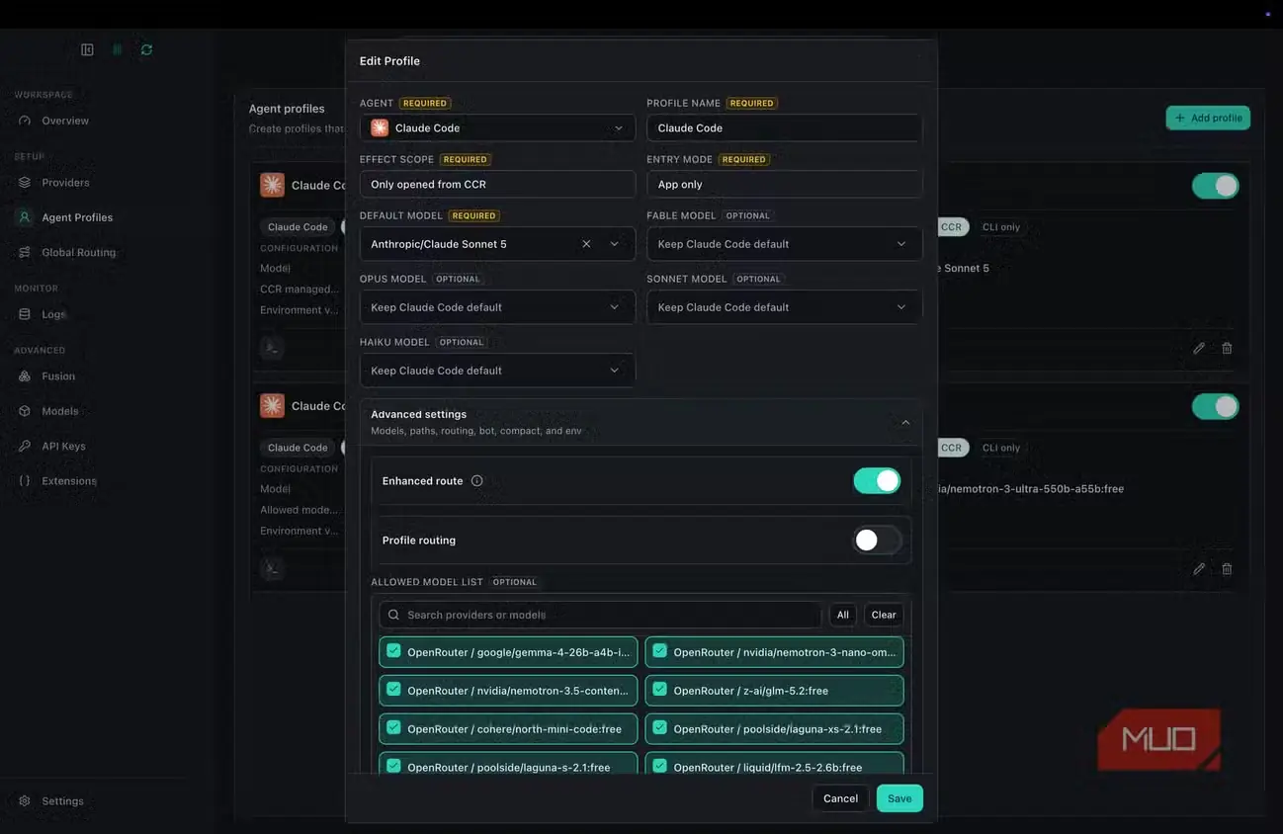Click the Profile Name input field
This screenshot has width=1283, height=834.
[784, 127]
